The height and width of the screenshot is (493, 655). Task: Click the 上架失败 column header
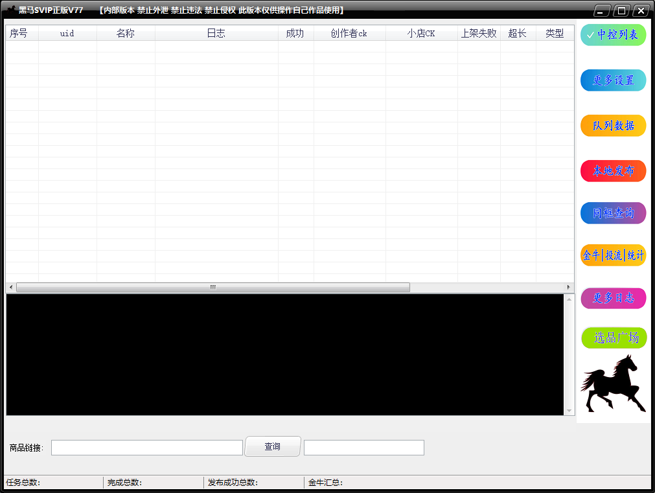tap(479, 33)
